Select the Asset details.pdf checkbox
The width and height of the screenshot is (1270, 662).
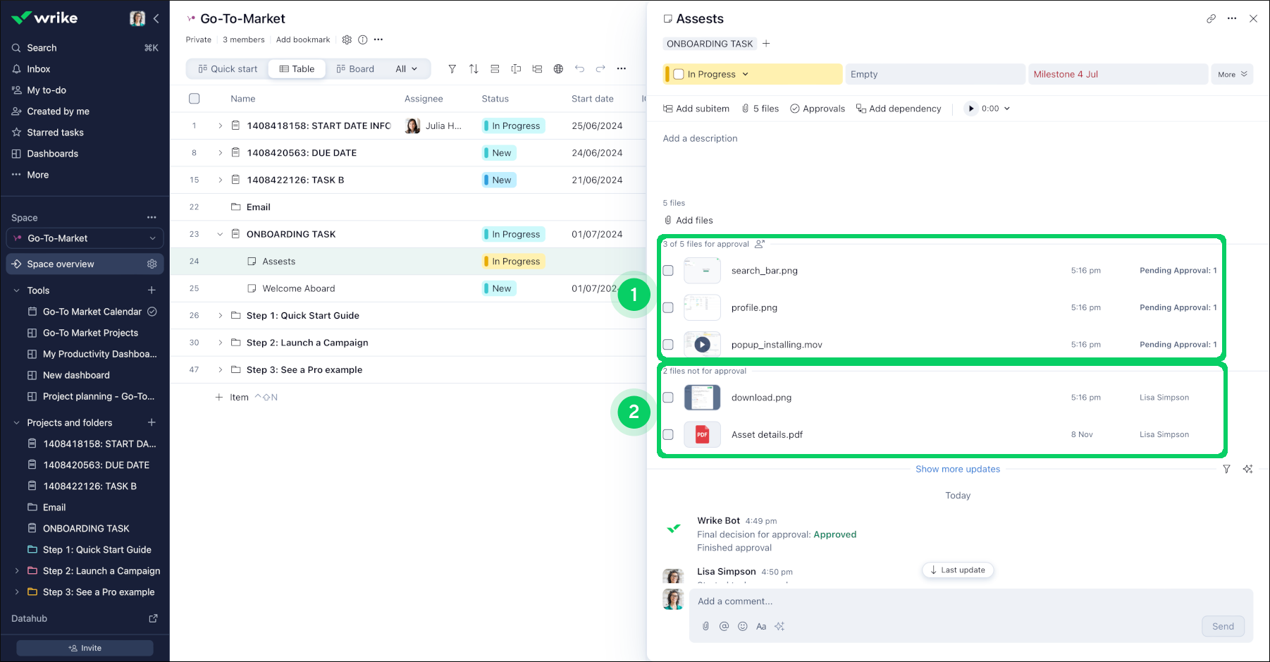point(668,435)
